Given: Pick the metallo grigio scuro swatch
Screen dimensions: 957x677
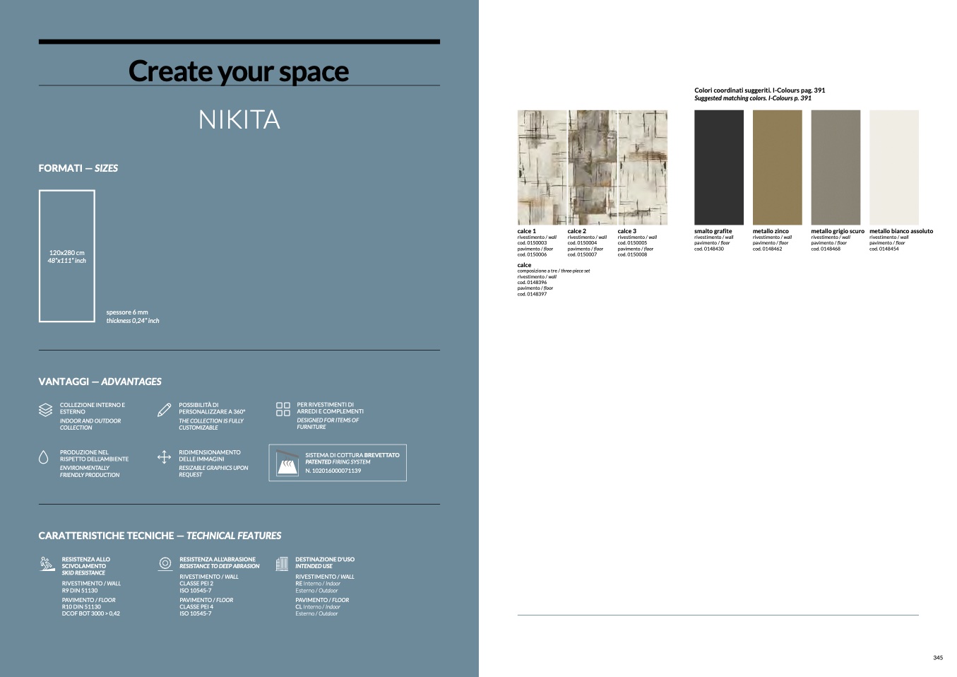Looking at the screenshot, I should (835, 167).
